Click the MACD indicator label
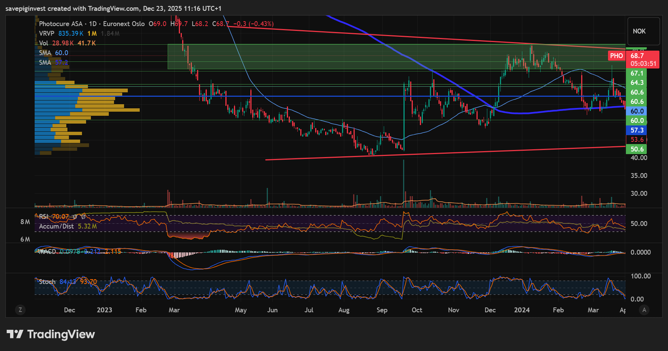The height and width of the screenshot is (351, 668). coord(47,252)
